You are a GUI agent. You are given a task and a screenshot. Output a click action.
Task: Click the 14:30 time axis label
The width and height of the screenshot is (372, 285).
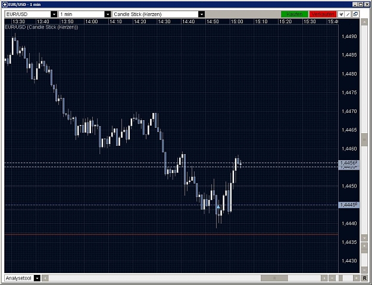tap(164, 21)
